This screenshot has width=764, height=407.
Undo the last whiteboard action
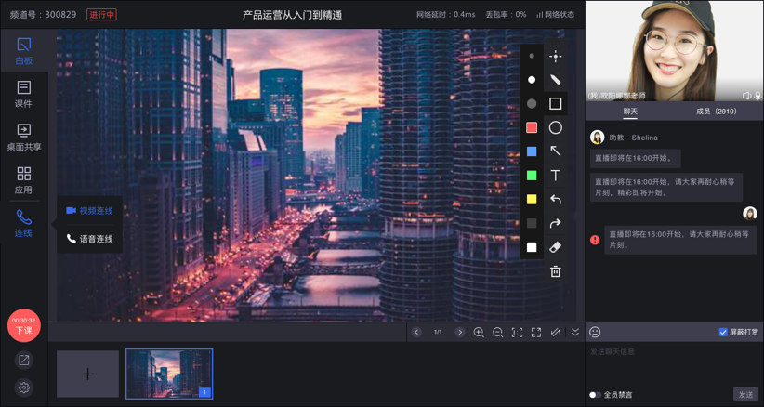pyautogui.click(x=555, y=200)
